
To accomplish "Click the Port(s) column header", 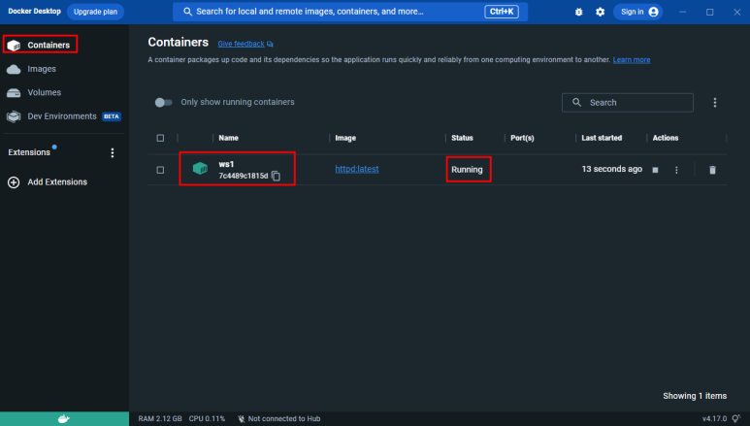I will pyautogui.click(x=522, y=138).
